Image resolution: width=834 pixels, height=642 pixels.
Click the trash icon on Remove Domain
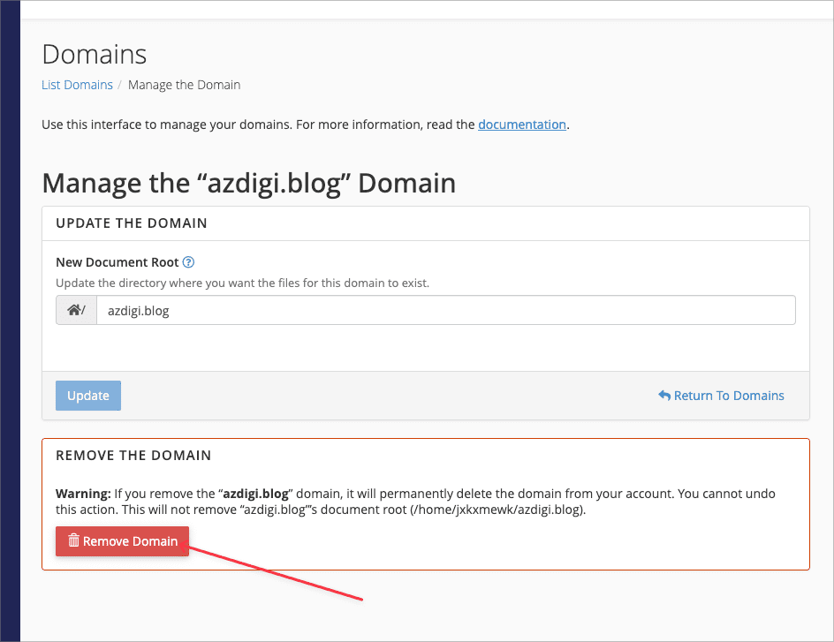click(x=74, y=540)
